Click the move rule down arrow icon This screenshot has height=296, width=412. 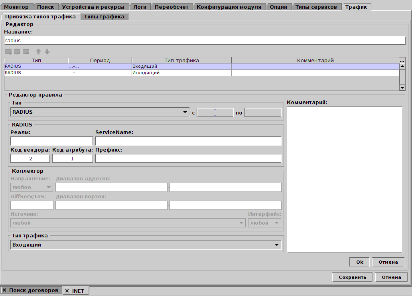(x=47, y=51)
